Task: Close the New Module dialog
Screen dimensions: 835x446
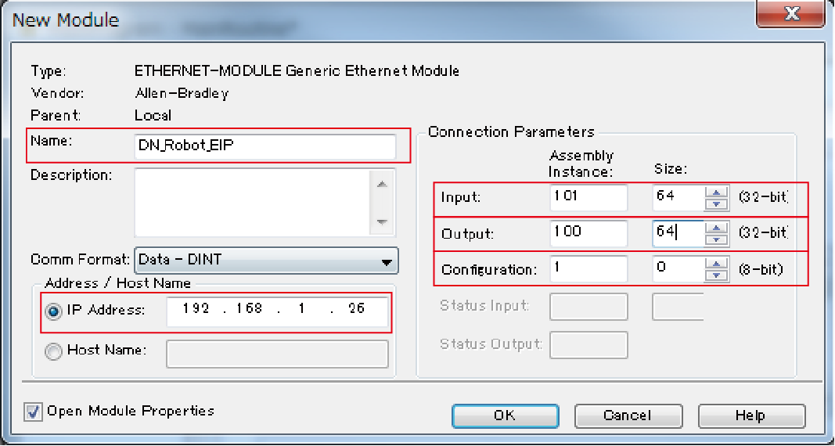Action: click(790, 15)
